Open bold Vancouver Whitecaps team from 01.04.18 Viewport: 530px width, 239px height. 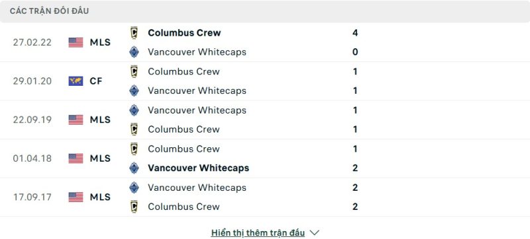[x=198, y=168]
